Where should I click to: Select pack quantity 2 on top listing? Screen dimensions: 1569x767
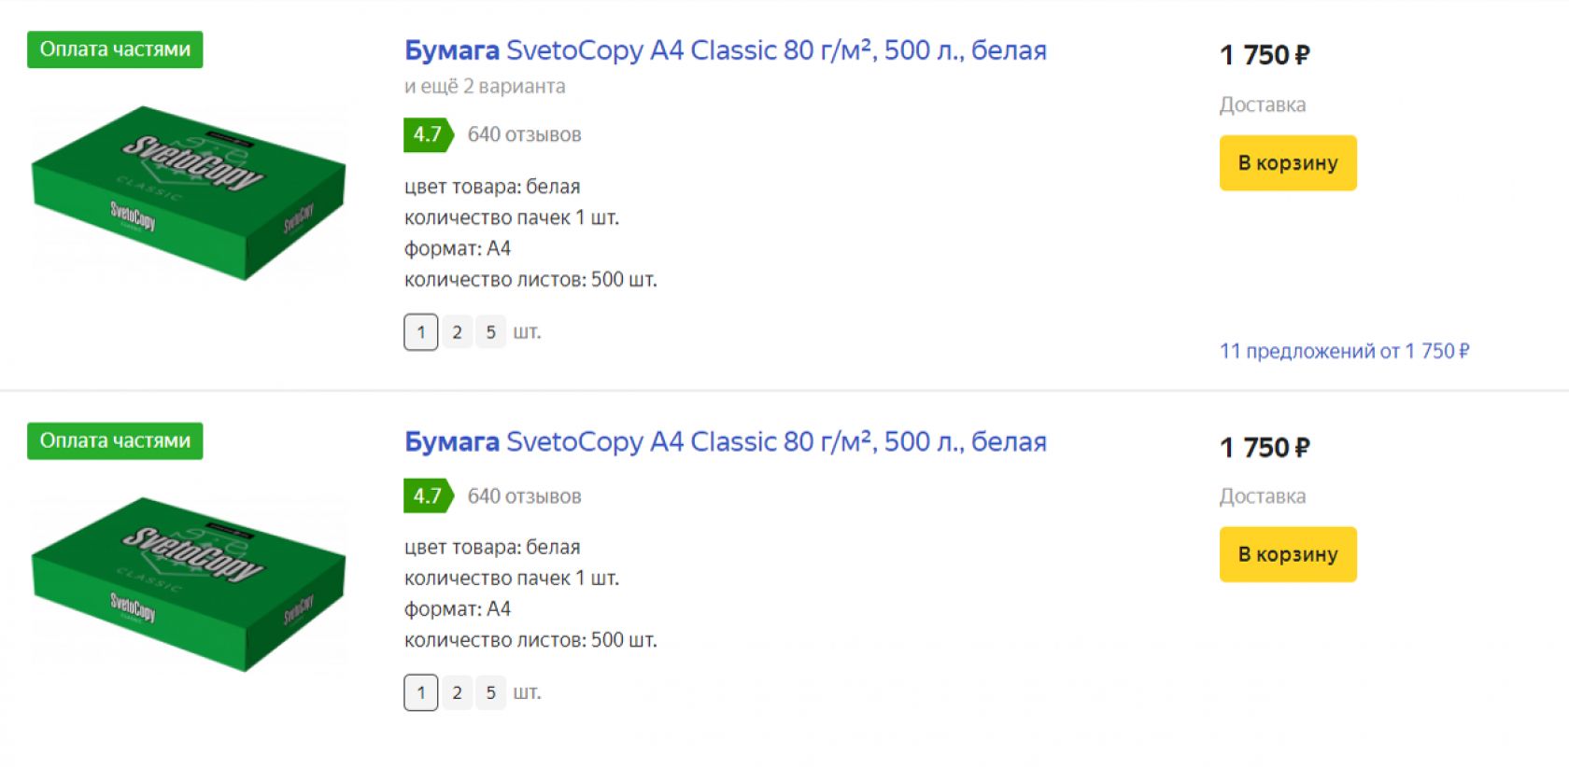click(457, 332)
